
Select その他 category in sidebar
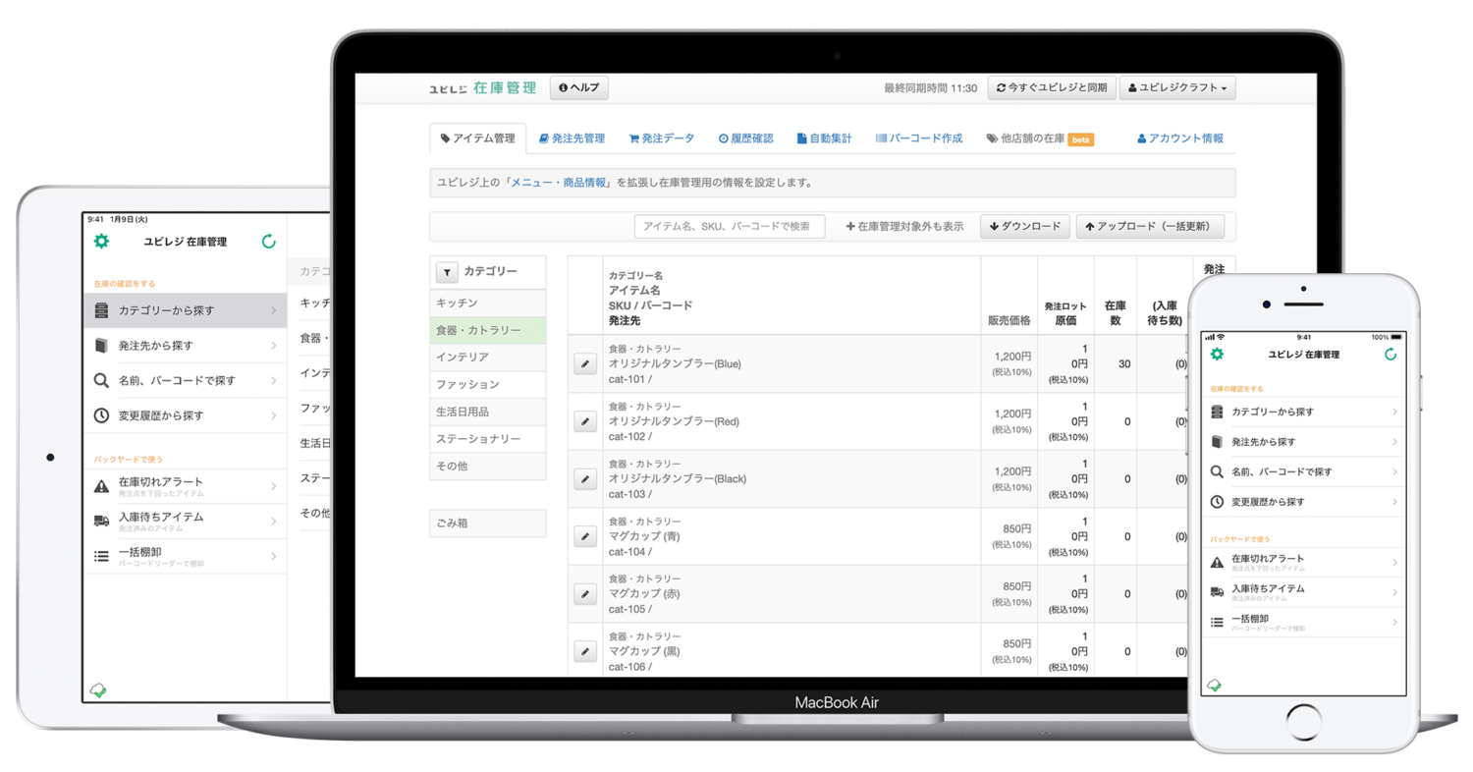point(487,466)
